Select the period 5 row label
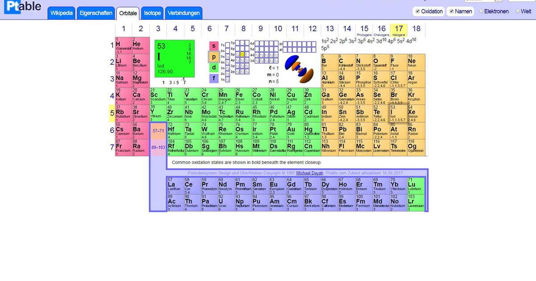 [112, 113]
